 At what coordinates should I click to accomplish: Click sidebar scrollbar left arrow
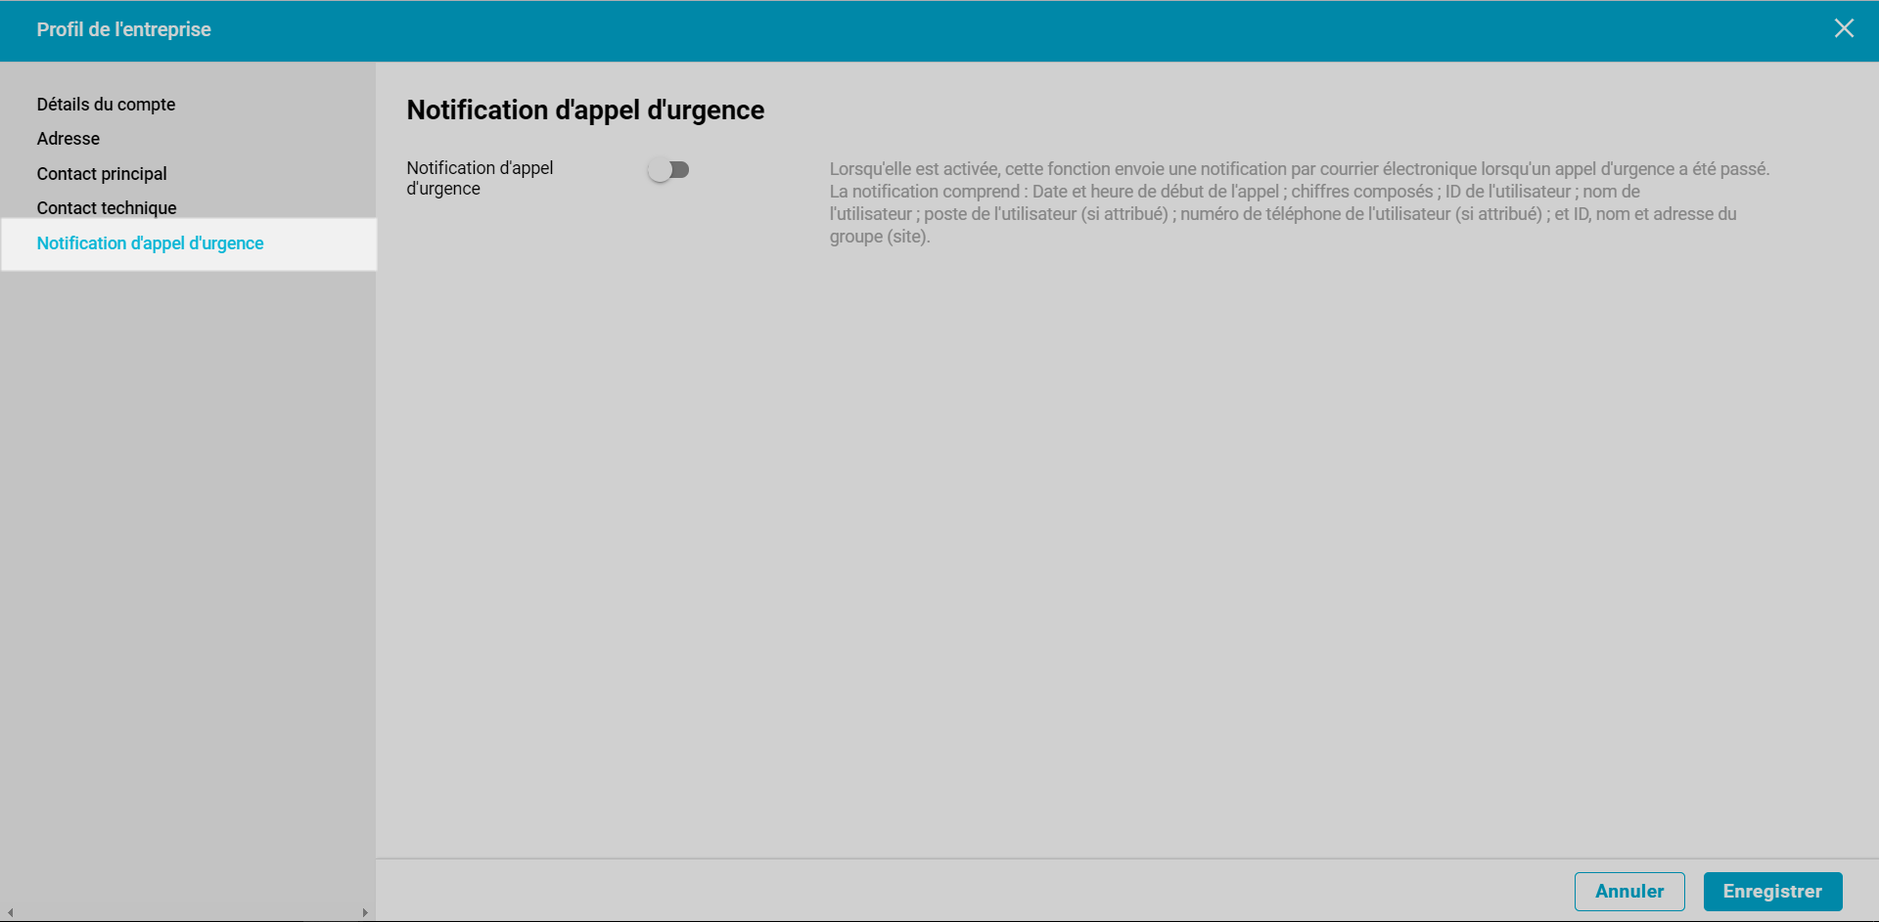coord(10,912)
